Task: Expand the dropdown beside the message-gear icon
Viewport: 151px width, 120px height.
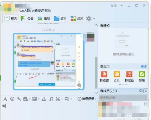Action: click(x=71, y=99)
